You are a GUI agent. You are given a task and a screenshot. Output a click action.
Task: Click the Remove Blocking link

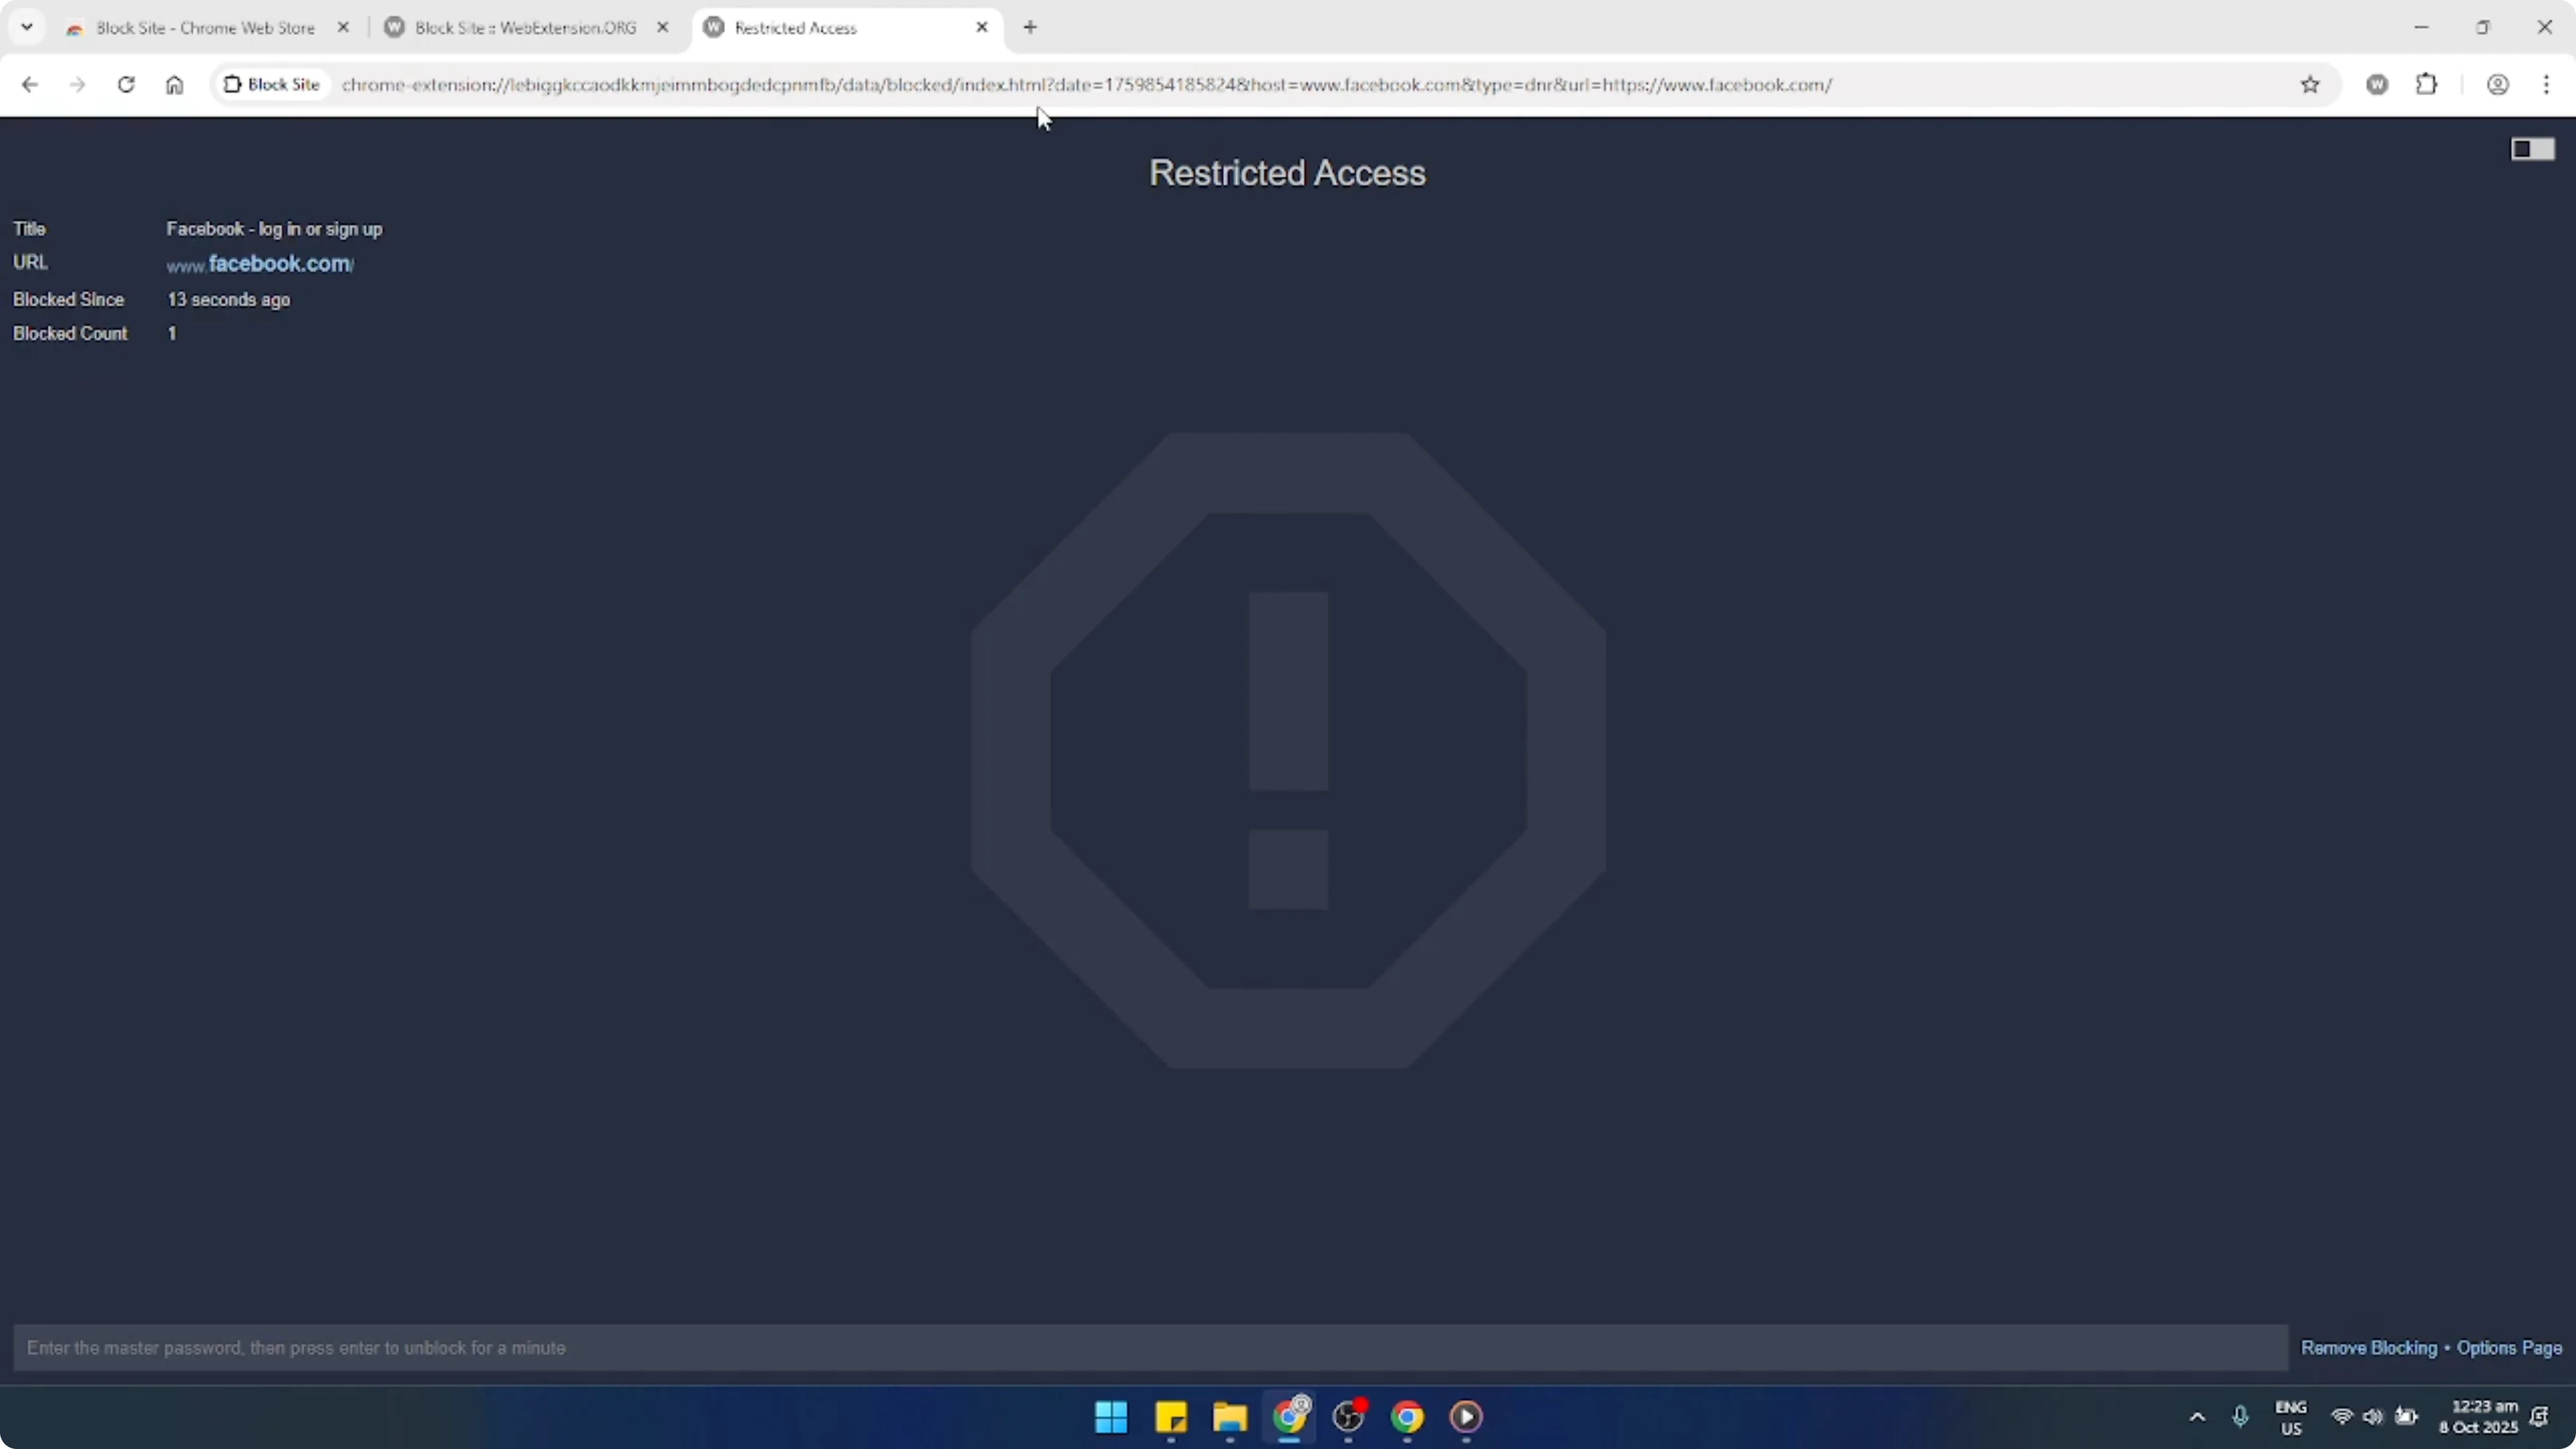(x=2369, y=1348)
